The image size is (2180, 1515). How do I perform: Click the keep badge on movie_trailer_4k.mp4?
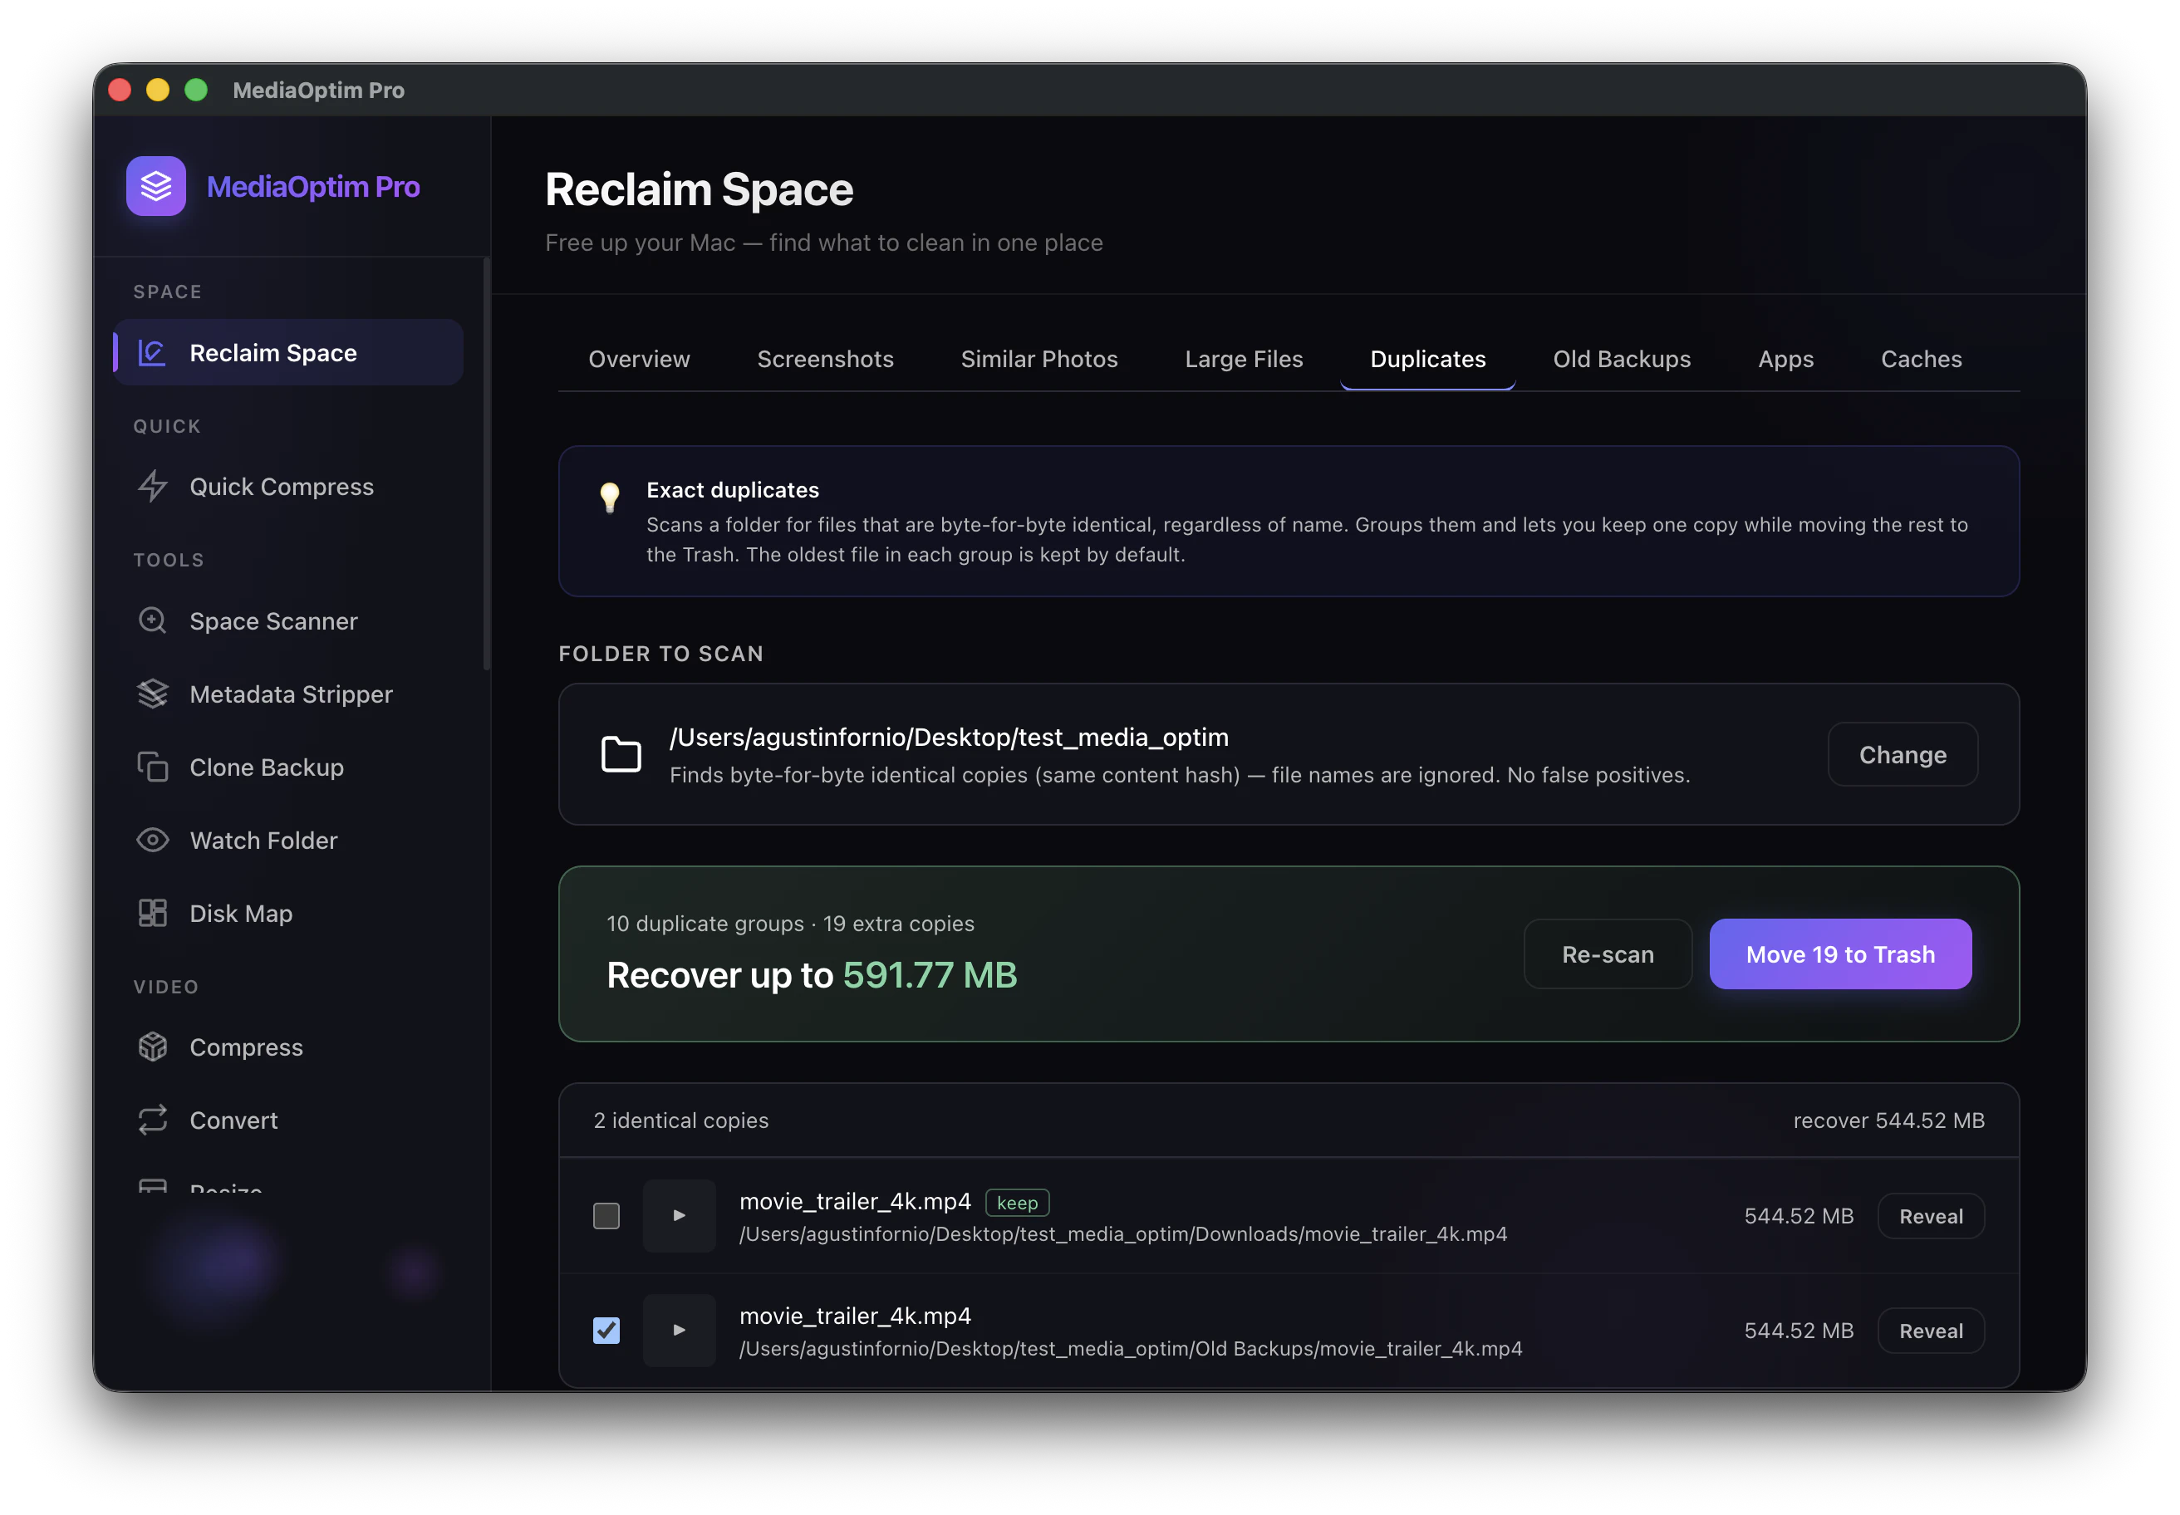click(x=1017, y=1203)
